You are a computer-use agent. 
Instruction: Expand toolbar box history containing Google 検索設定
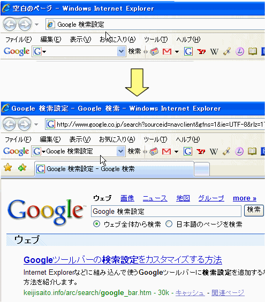point(121,151)
